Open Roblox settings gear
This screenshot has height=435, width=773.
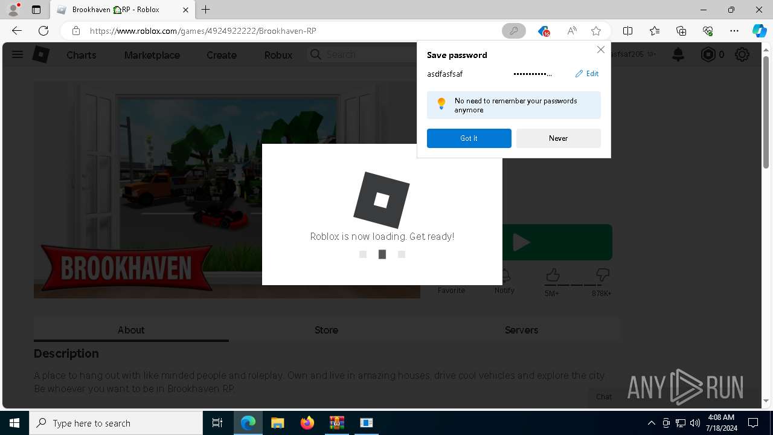pyautogui.click(x=742, y=54)
